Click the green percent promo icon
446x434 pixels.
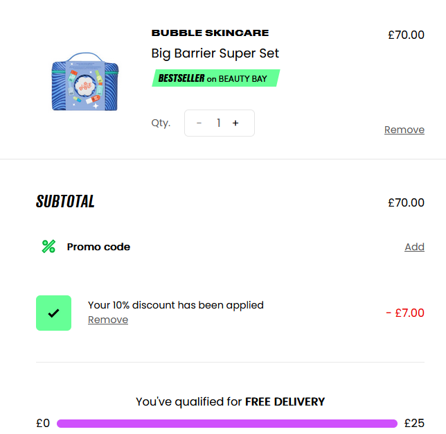[48, 246]
